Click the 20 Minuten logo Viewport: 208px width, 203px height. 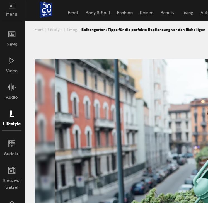[x=46, y=10]
